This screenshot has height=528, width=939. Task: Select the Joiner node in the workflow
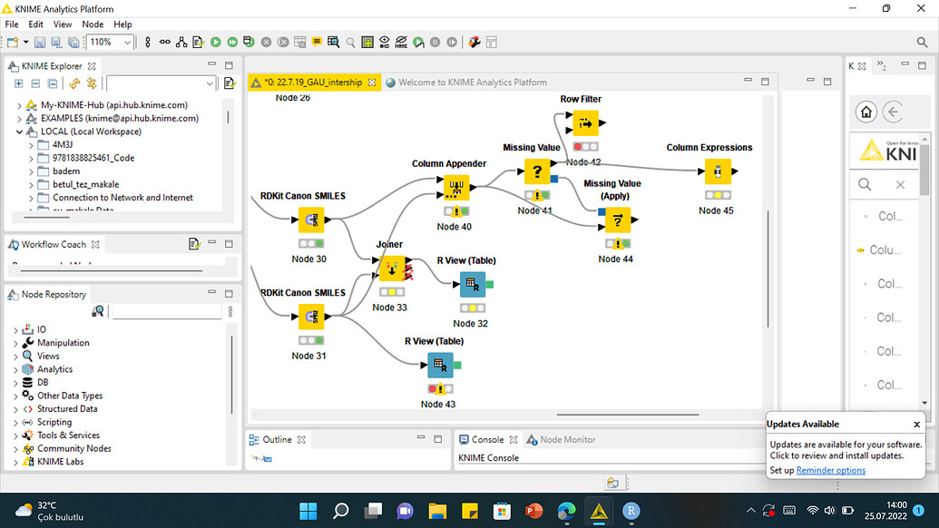(x=392, y=269)
